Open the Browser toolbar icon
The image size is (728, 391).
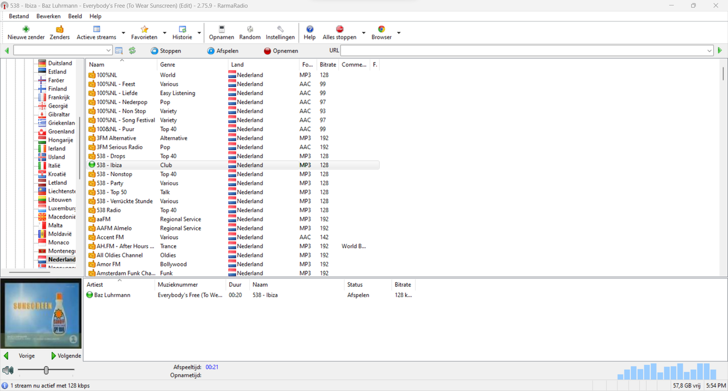coord(382,33)
